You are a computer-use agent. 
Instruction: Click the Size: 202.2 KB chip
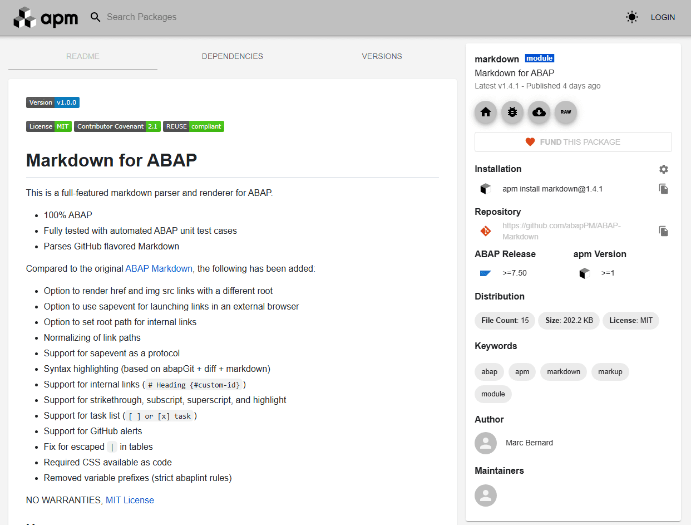pos(569,321)
